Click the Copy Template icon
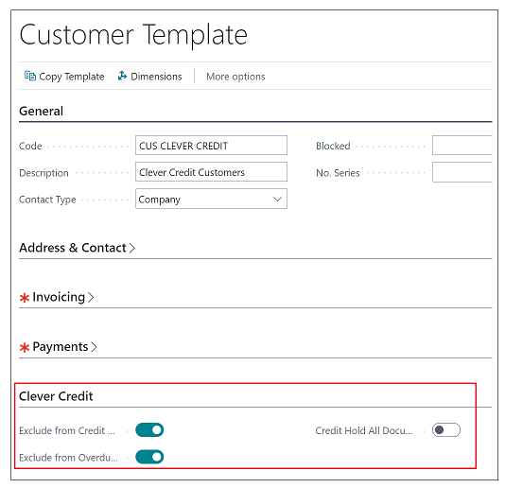 (x=30, y=76)
